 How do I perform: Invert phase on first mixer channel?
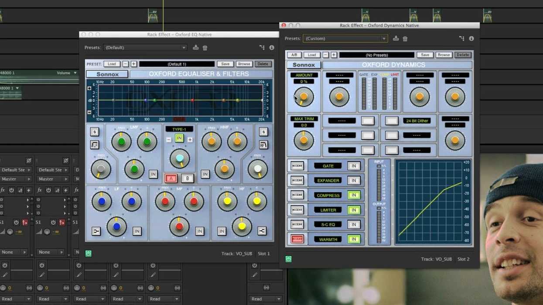coord(29,161)
